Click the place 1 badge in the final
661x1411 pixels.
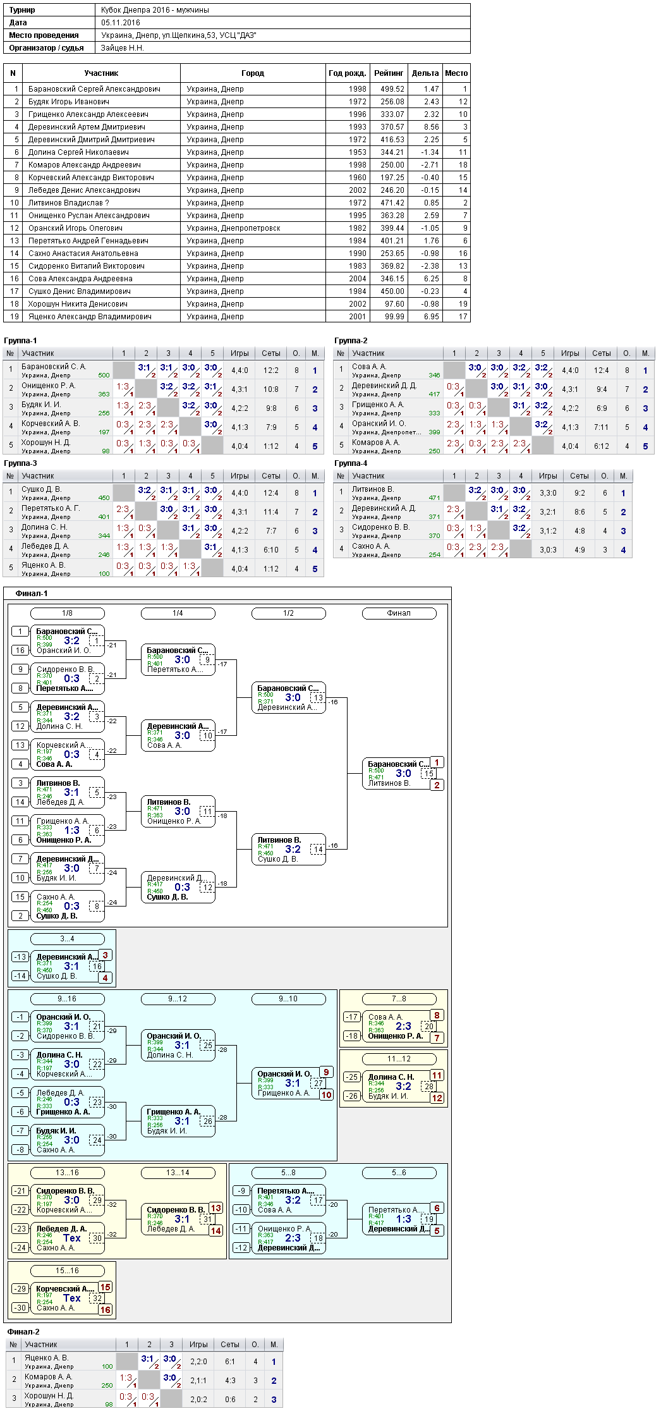[437, 762]
